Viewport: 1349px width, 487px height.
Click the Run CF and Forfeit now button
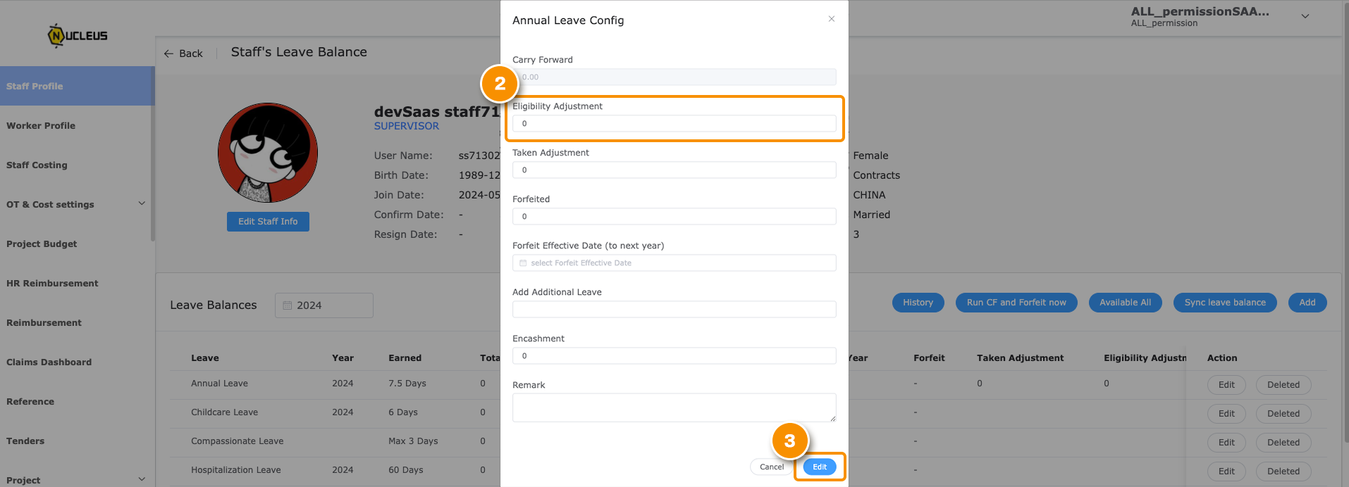click(x=1016, y=303)
